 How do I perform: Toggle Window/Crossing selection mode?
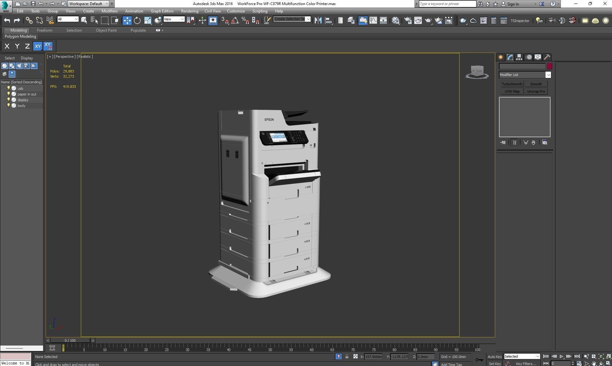(x=115, y=20)
